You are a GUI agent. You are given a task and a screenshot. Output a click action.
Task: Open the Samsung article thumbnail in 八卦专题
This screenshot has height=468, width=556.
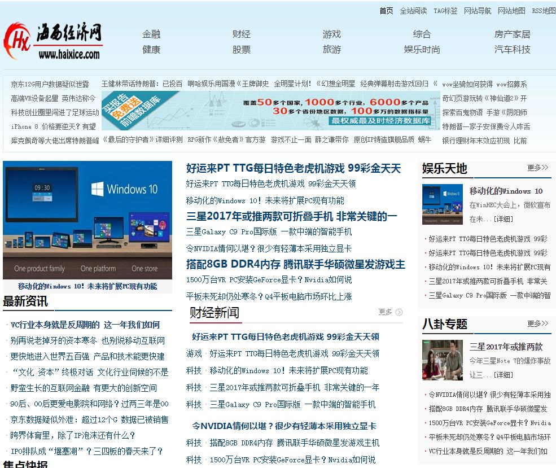pyautogui.click(x=443, y=360)
